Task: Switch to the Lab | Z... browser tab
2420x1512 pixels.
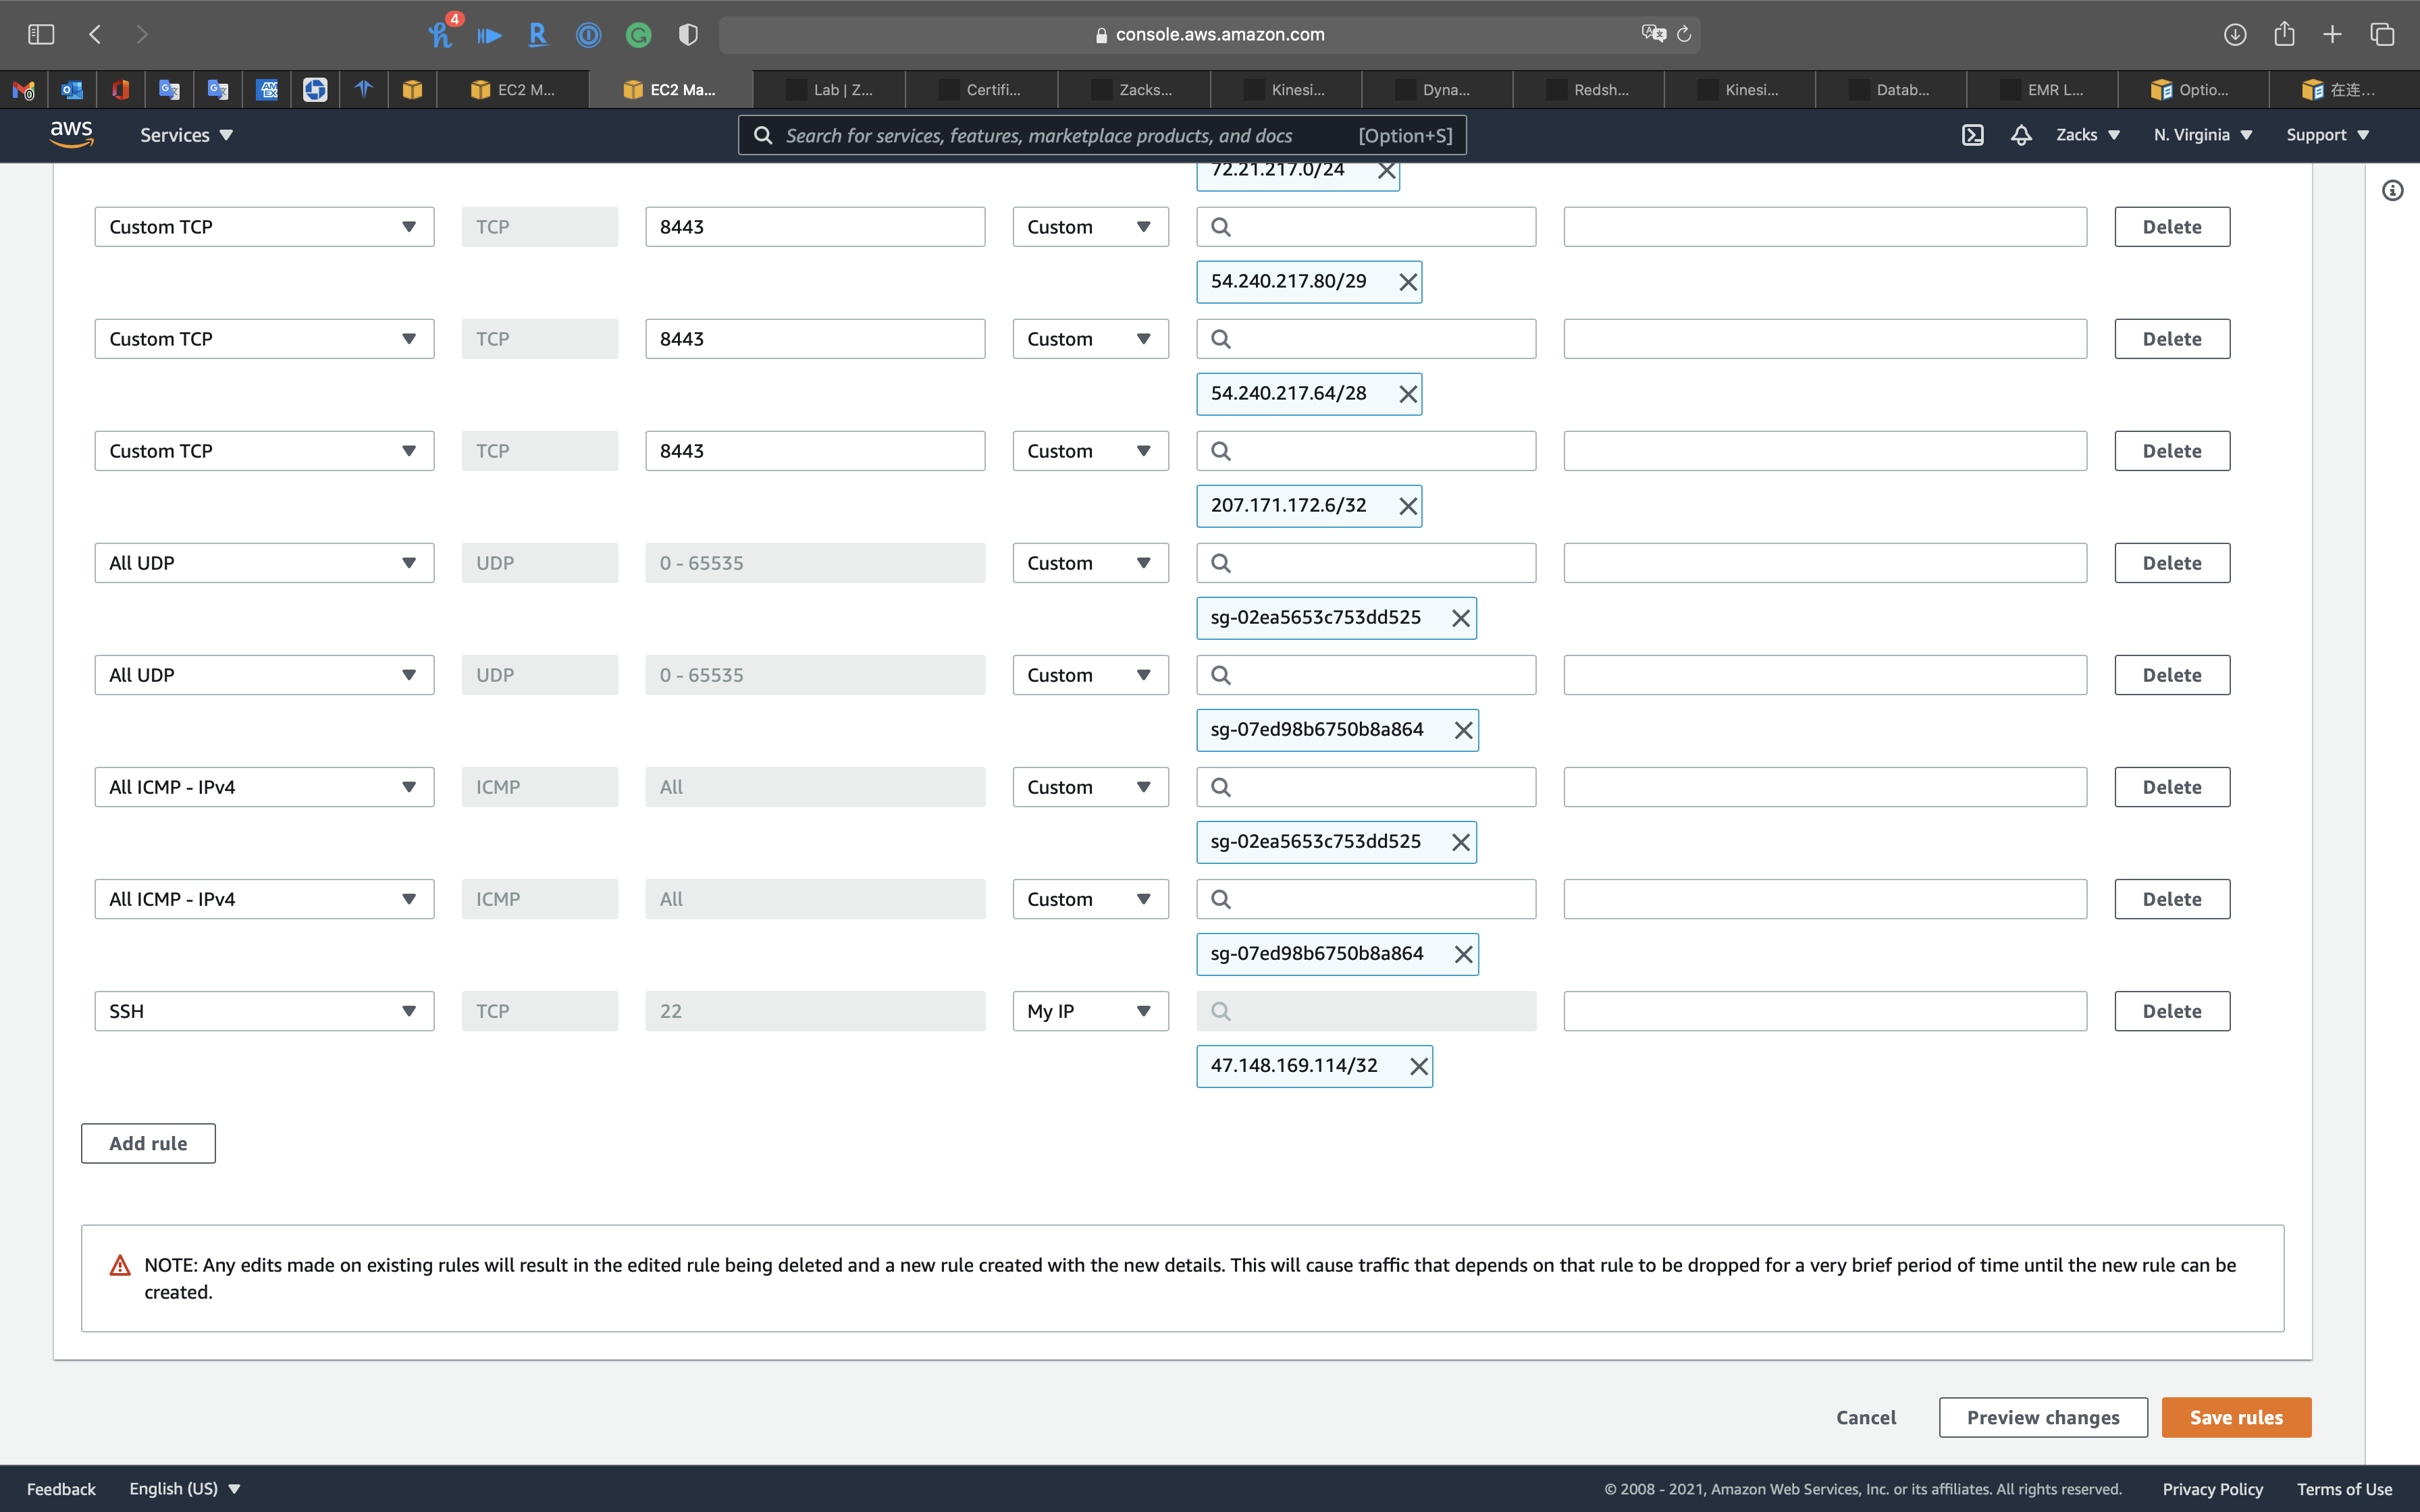Action: (830, 90)
